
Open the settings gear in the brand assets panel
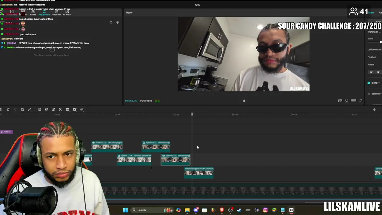[117, 22]
